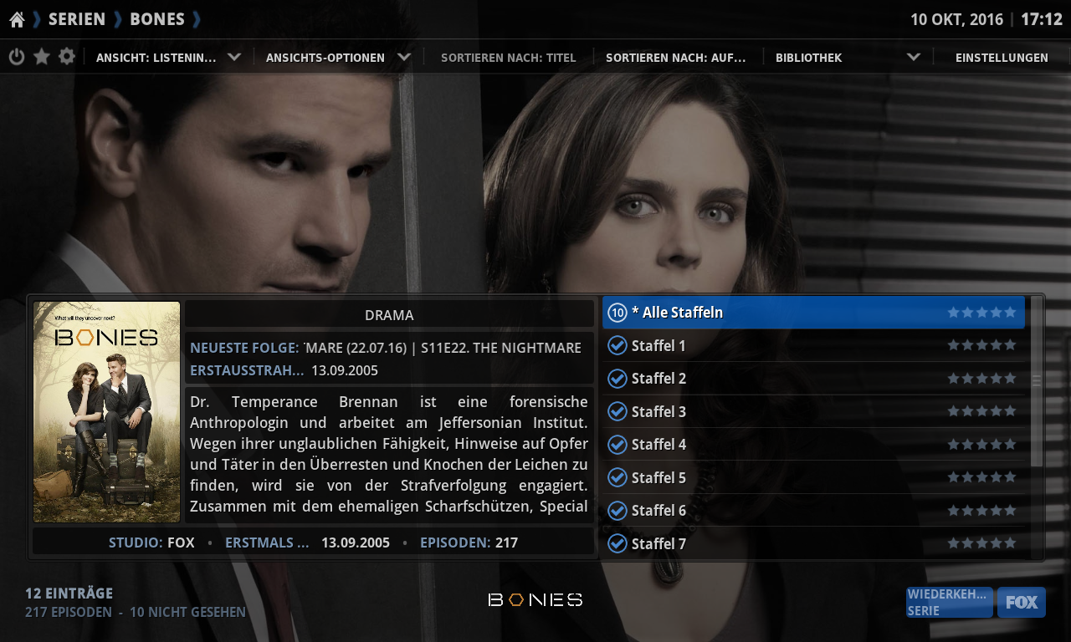Click the star rating of Staffel 3
1071x642 pixels.
pos(981,411)
